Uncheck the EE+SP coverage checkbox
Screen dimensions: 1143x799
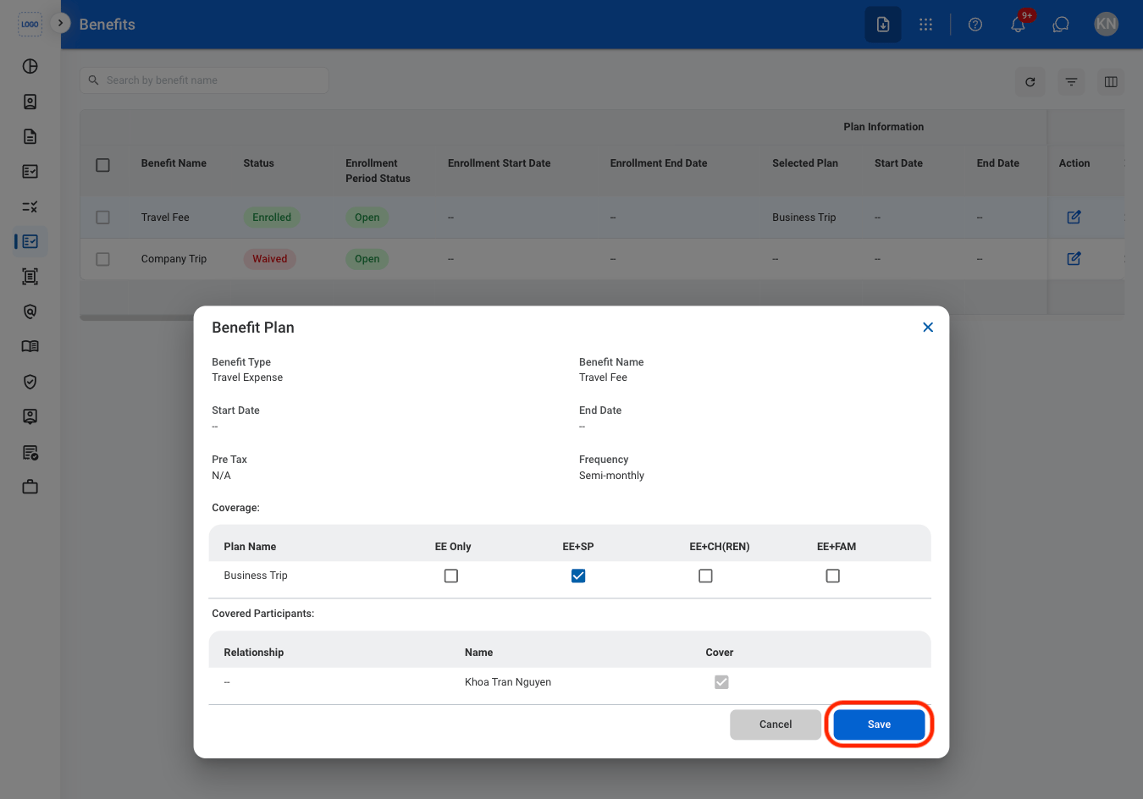click(578, 576)
